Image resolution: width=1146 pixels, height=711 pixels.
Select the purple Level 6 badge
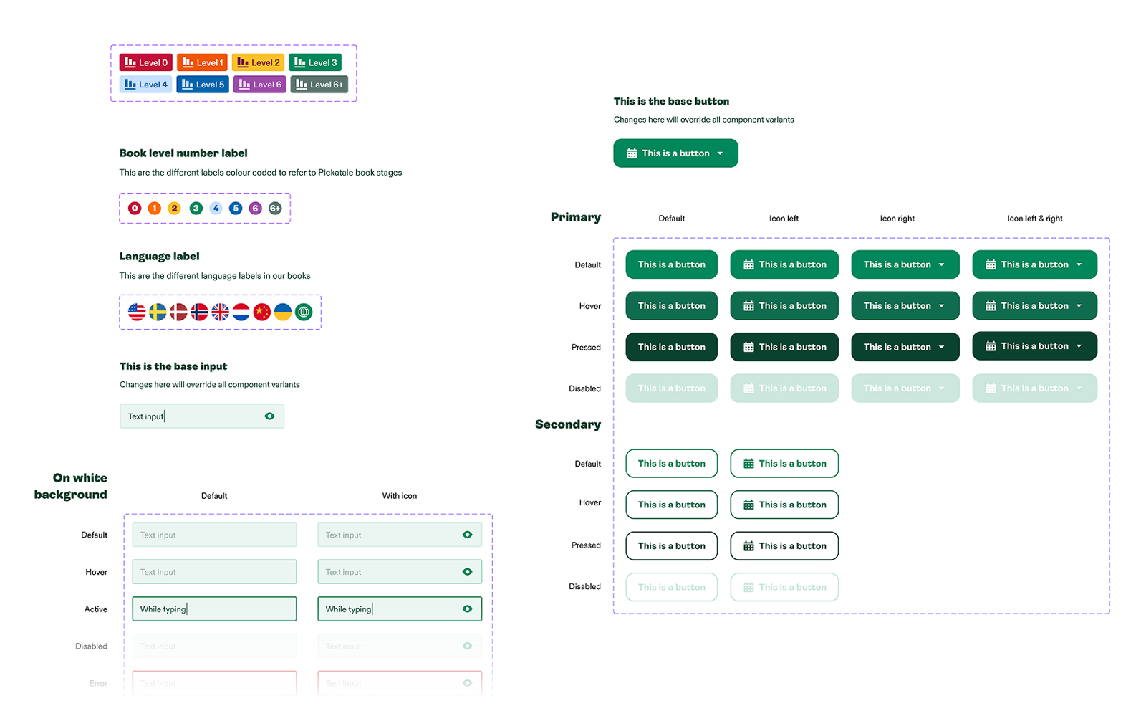pos(260,85)
